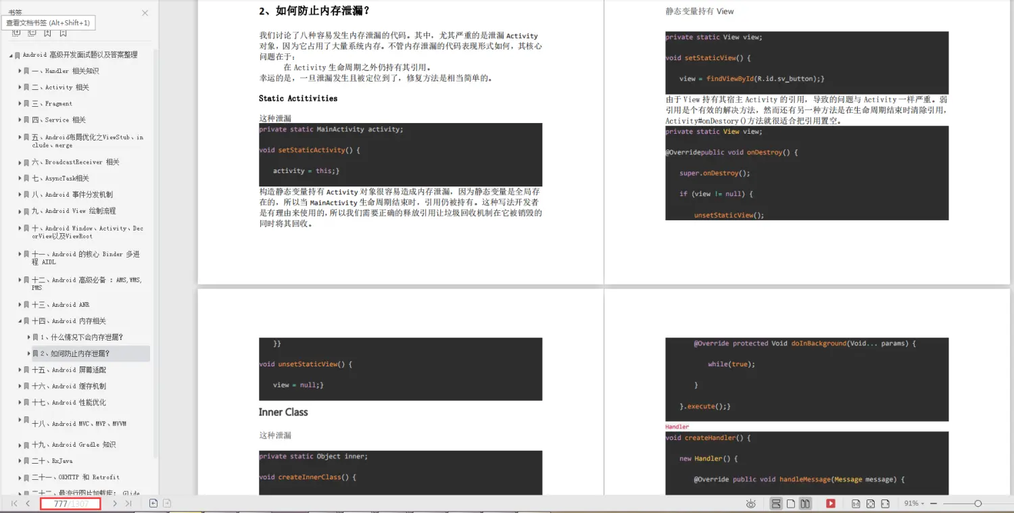This screenshot has width=1014, height=513.
Task: Fit page to window width
Action: [886, 504]
